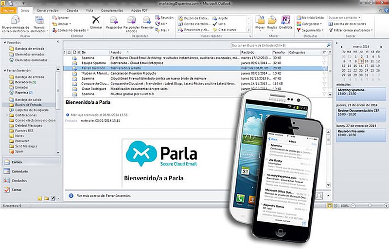Open email Cancelación Reunión Producto
Screen dimensions: 389x249
(x=195, y=73)
